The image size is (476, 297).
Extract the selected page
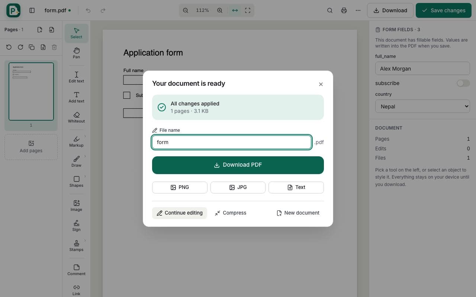[x=43, y=47]
